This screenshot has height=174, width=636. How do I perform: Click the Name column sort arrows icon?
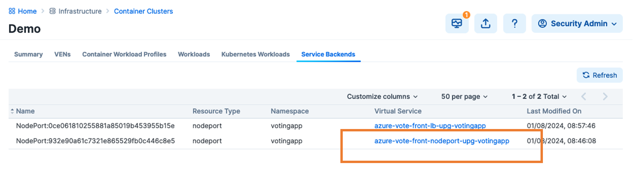[12, 111]
